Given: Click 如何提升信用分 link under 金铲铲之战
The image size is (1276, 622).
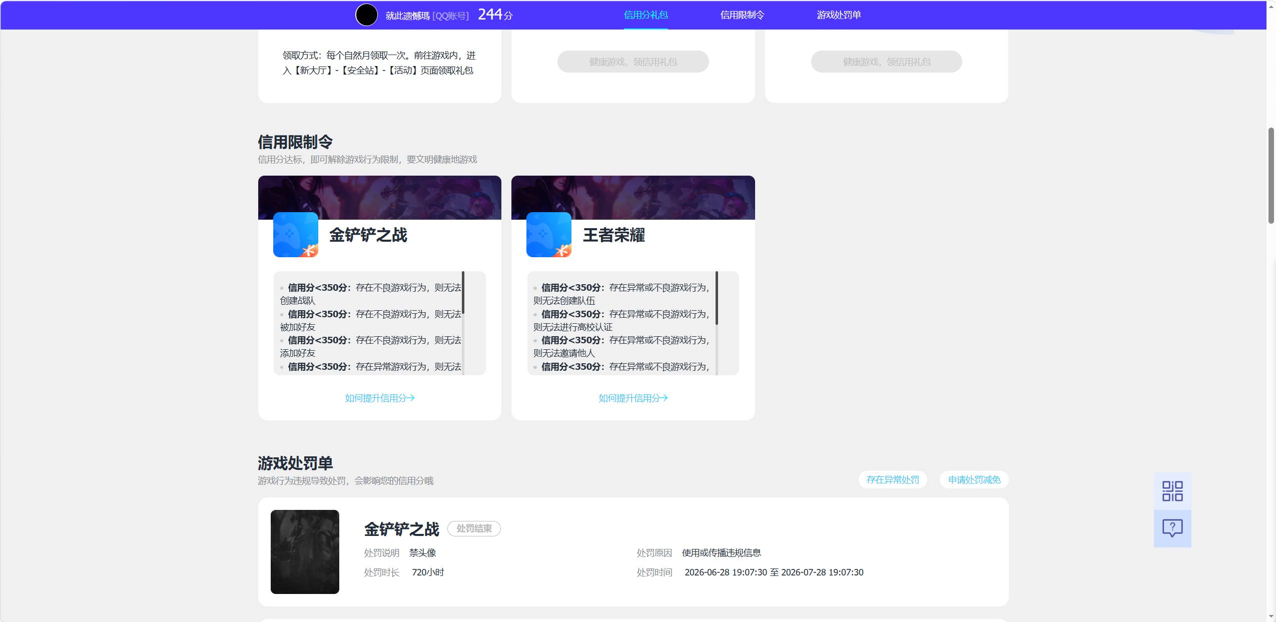Looking at the screenshot, I should (x=380, y=398).
